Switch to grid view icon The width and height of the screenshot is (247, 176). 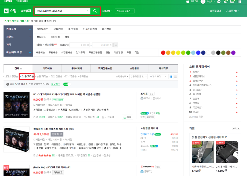176,77
